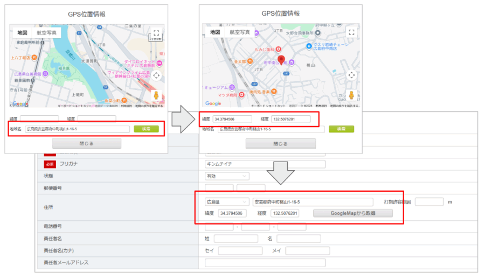The height and width of the screenshot is (279, 485).
Task: Click 責任者名(カナ) メイ field
Action: 308,250
